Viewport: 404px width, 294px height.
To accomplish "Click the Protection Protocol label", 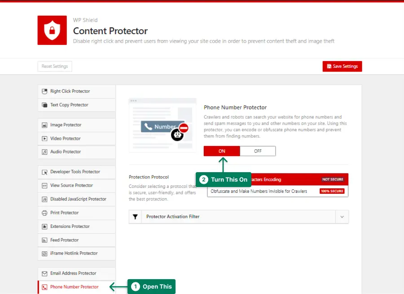I will coord(149,177).
